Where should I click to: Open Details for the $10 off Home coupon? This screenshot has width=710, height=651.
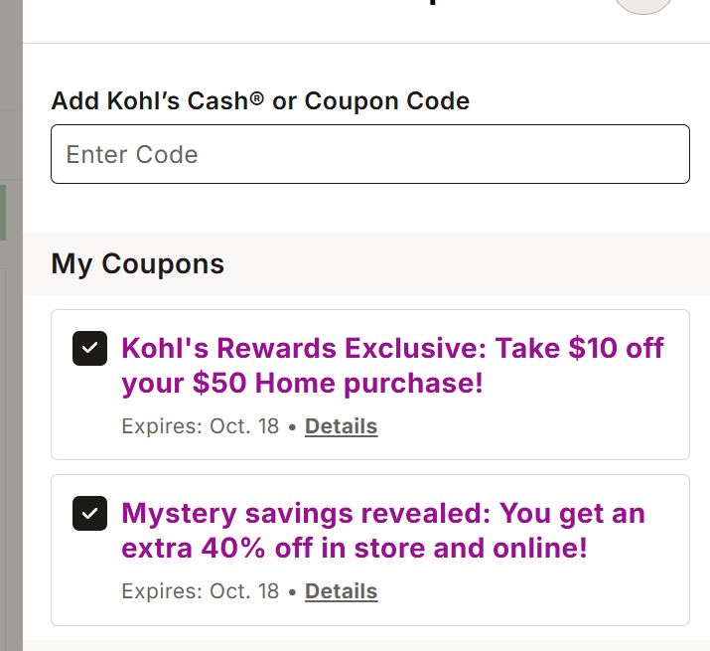[341, 426]
